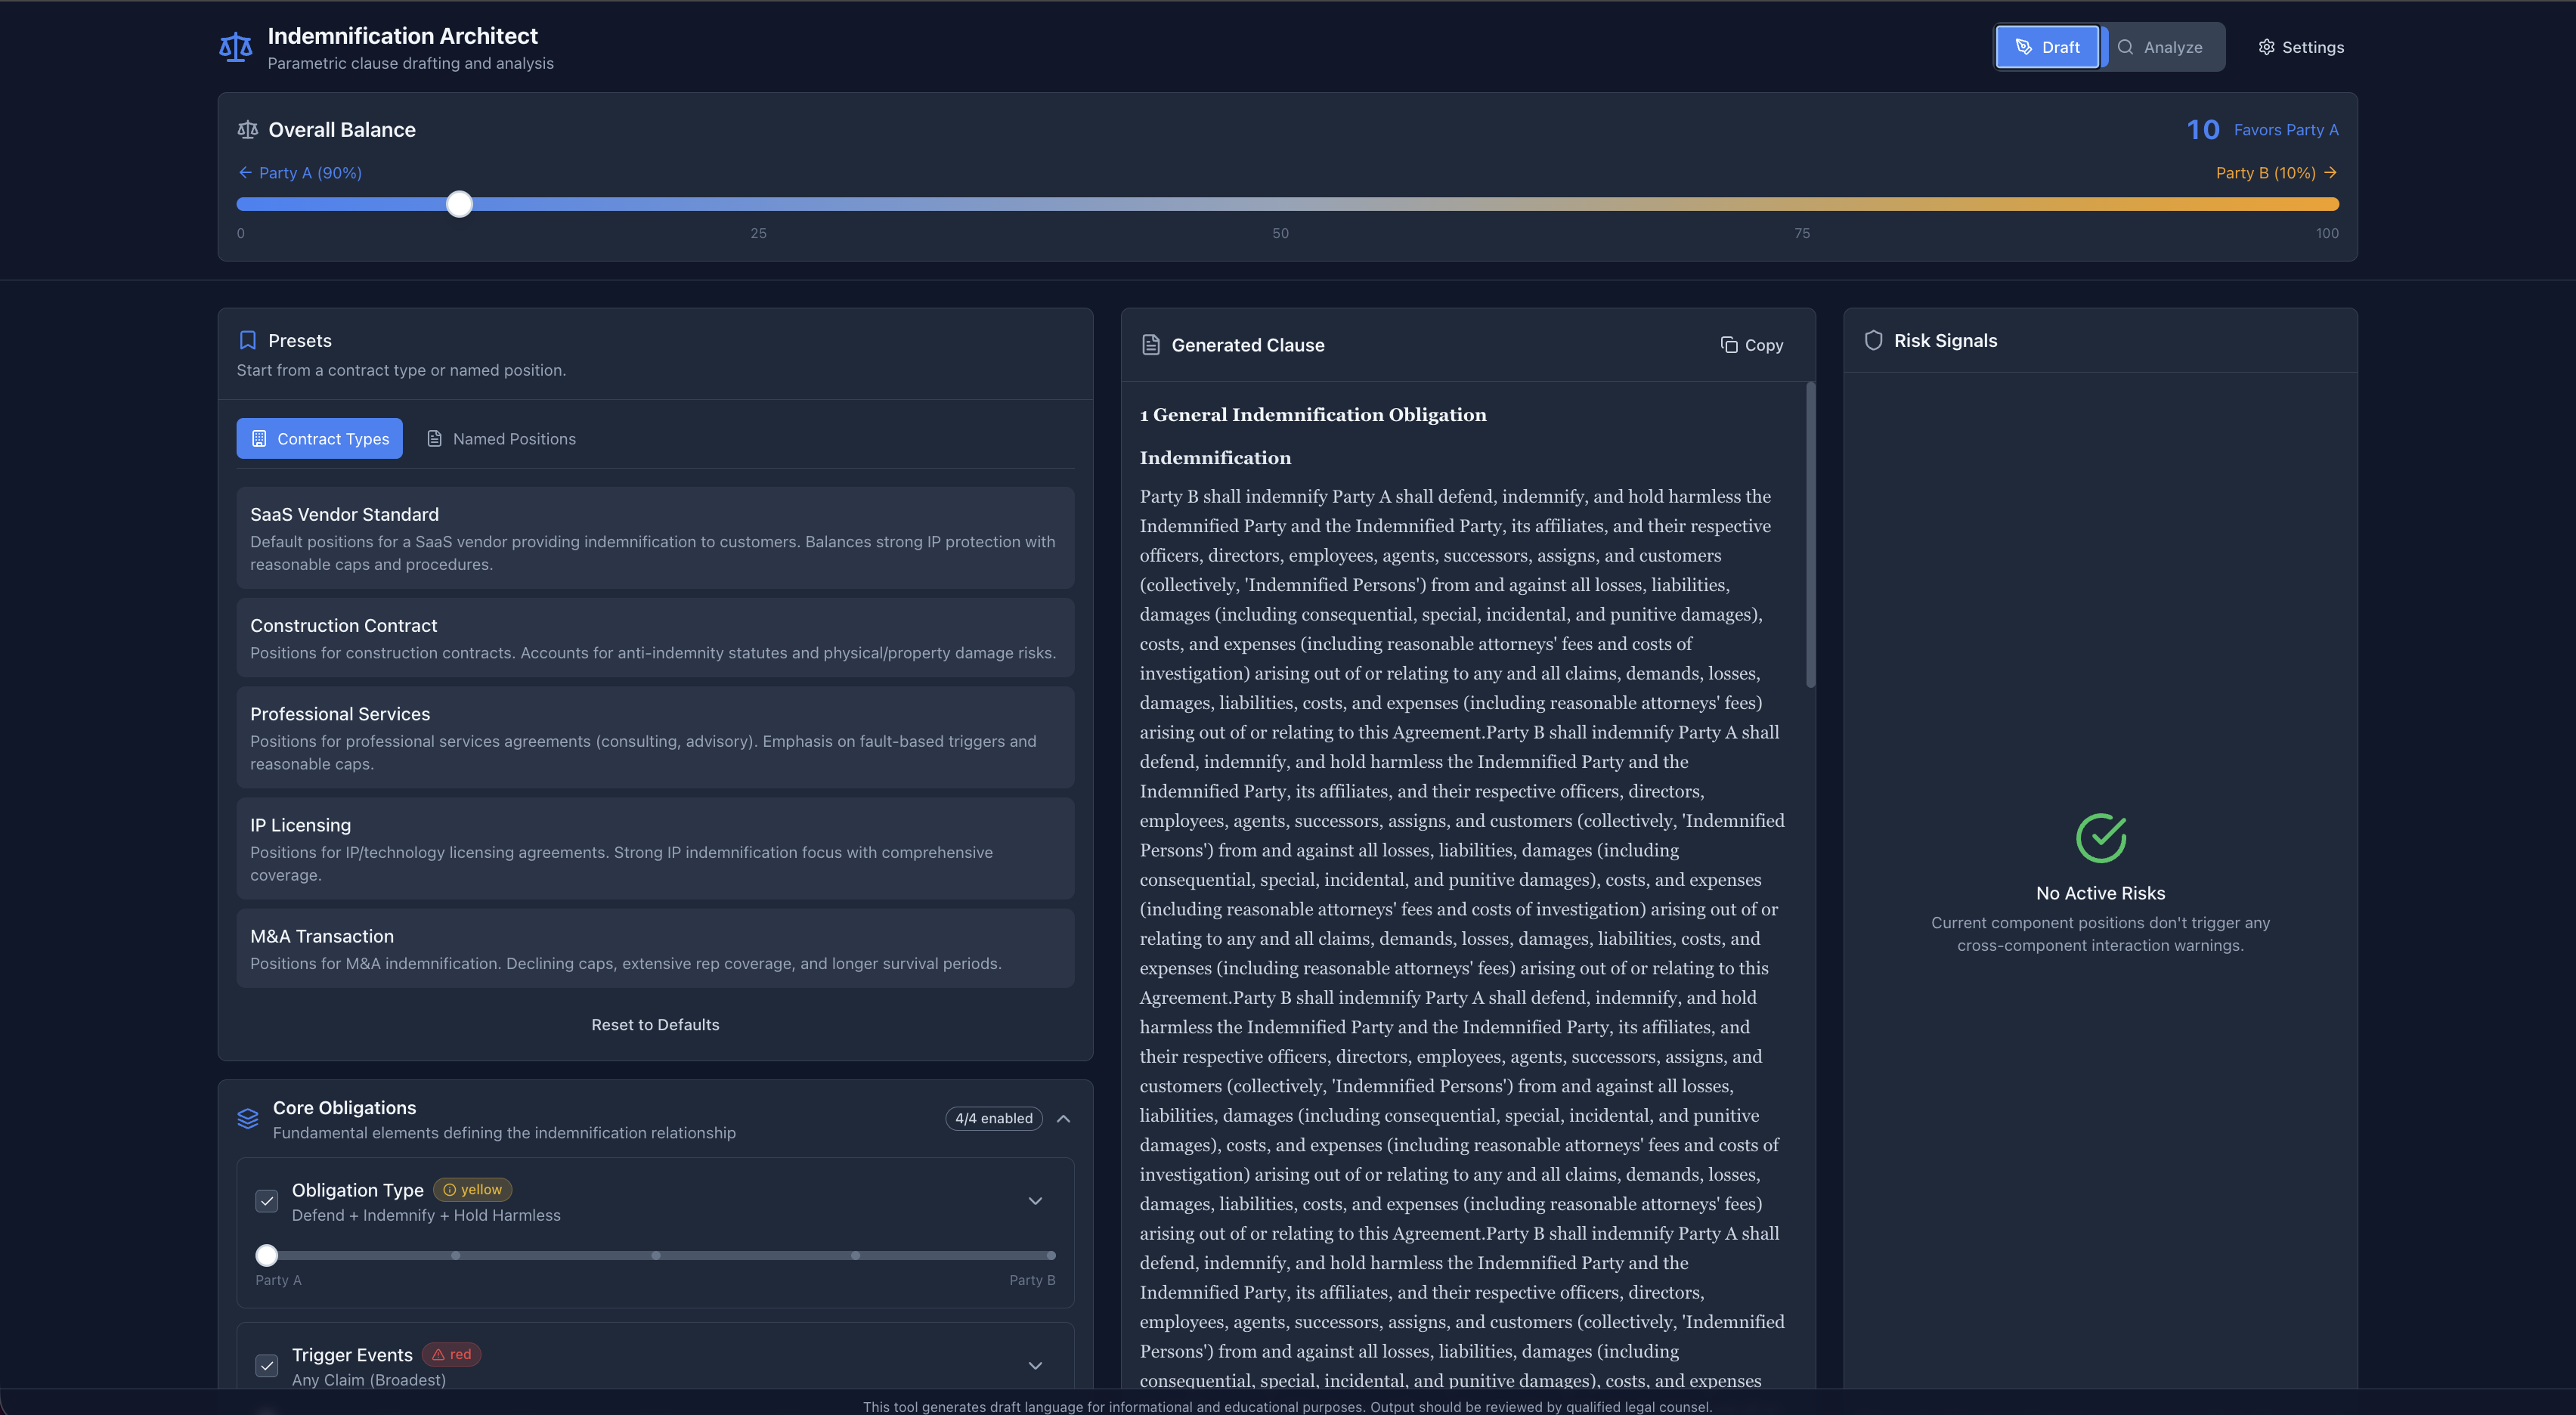The height and width of the screenshot is (1415, 2576).
Task: Click the bookmark icon next to Presets
Action: [x=248, y=340]
